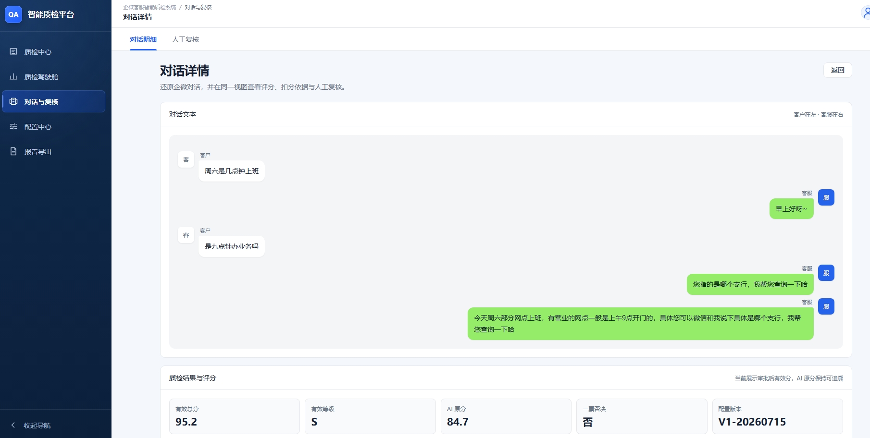Open 报告导出 menu item
This screenshot has height=438, width=870.
(54, 151)
